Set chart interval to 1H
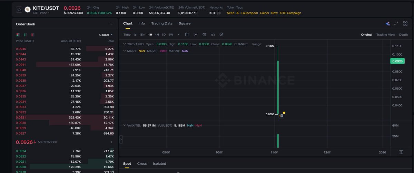The height and width of the screenshot is (173, 414). tap(150, 34)
